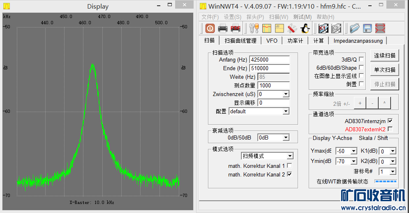
Task: Open the 0dB/50dB attenuation dropdown
Action: click(x=286, y=137)
